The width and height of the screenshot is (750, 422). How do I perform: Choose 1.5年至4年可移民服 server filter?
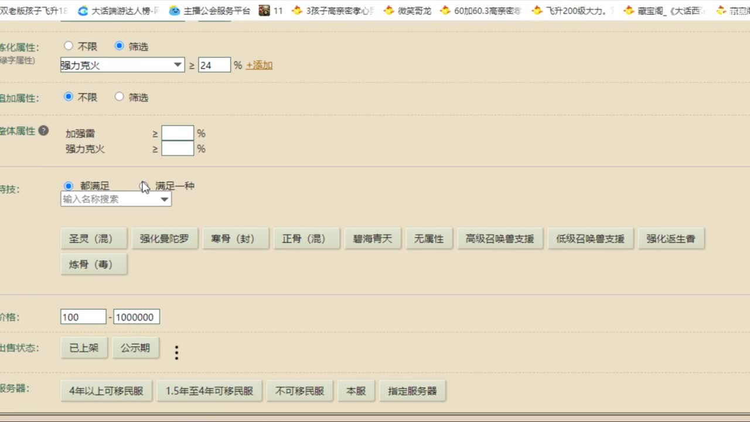pos(209,391)
